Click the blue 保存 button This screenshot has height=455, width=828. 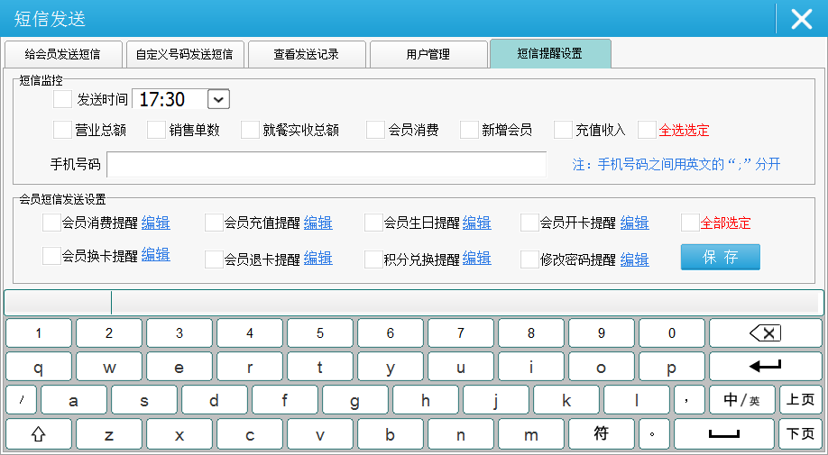click(x=720, y=257)
